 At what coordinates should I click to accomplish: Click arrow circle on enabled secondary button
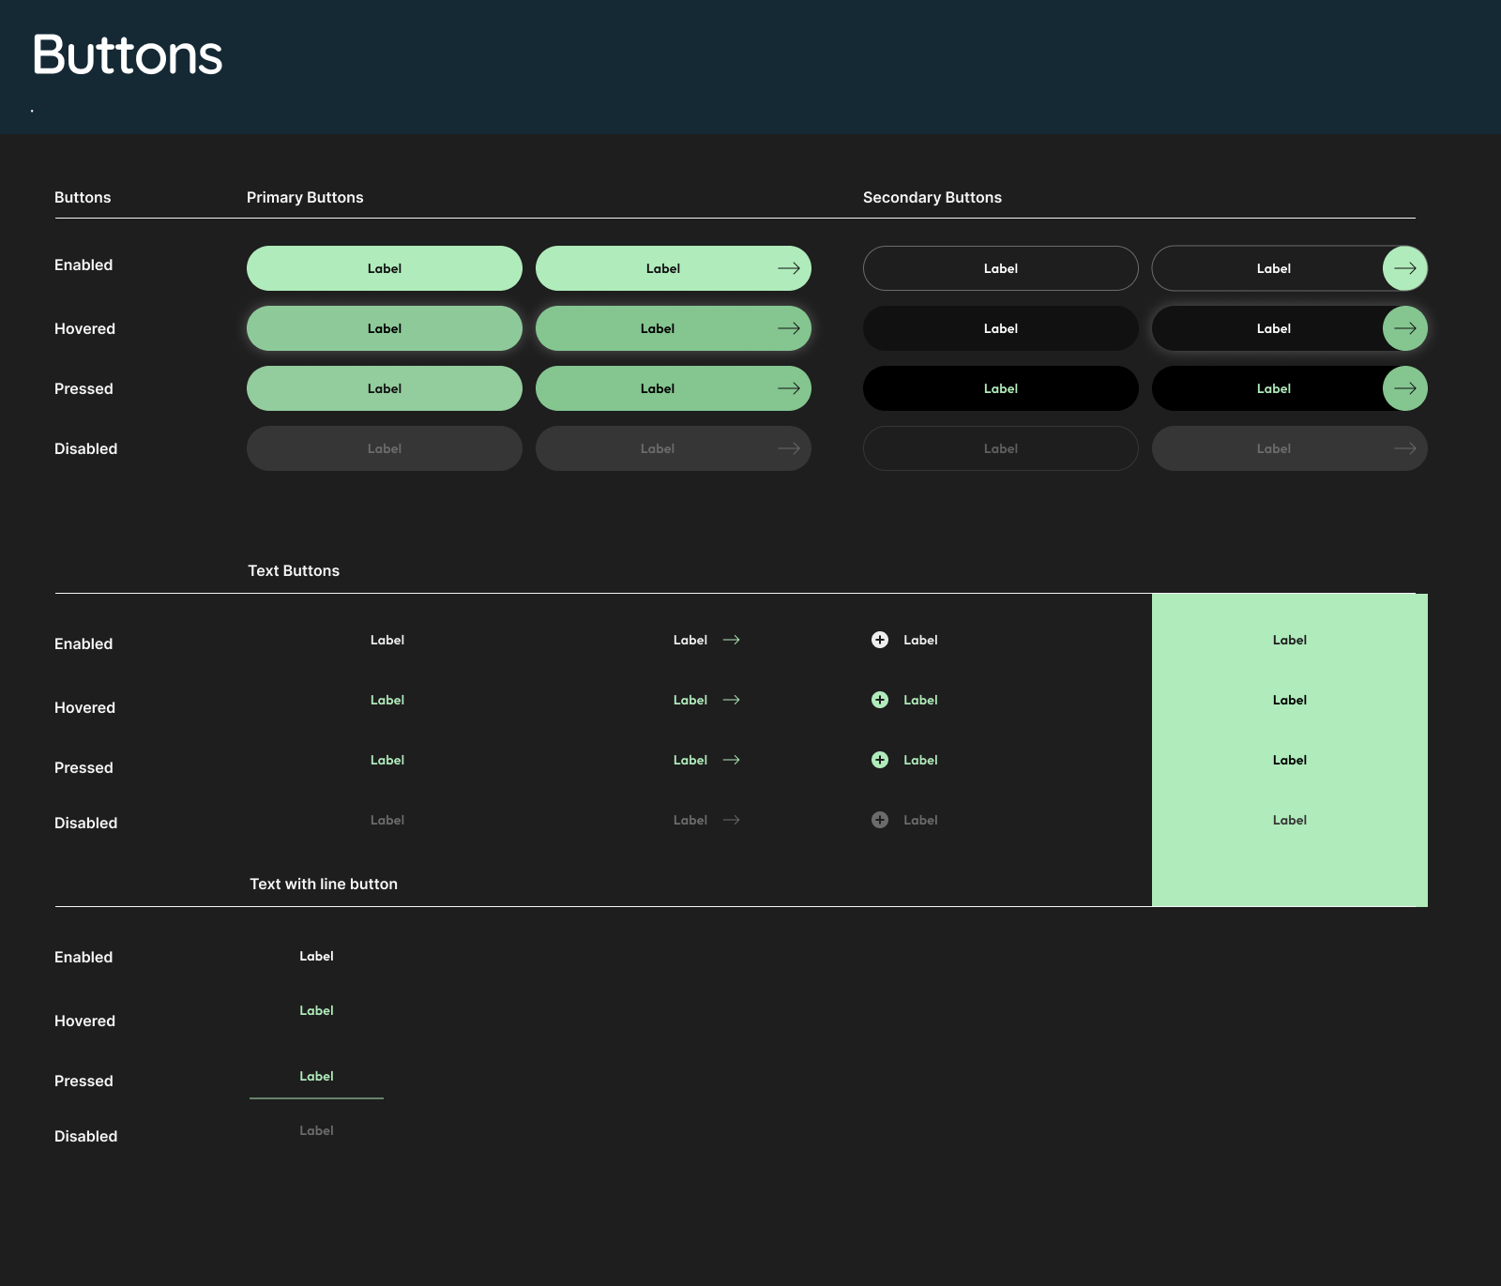click(1404, 268)
